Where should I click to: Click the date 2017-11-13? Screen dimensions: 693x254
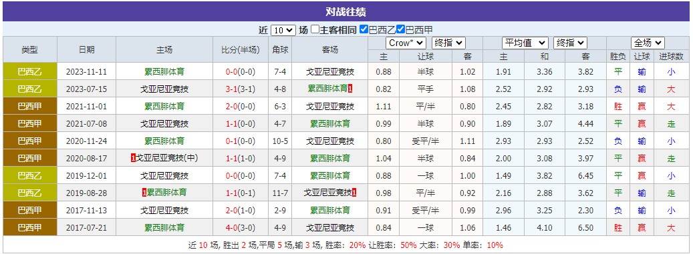[87, 211]
